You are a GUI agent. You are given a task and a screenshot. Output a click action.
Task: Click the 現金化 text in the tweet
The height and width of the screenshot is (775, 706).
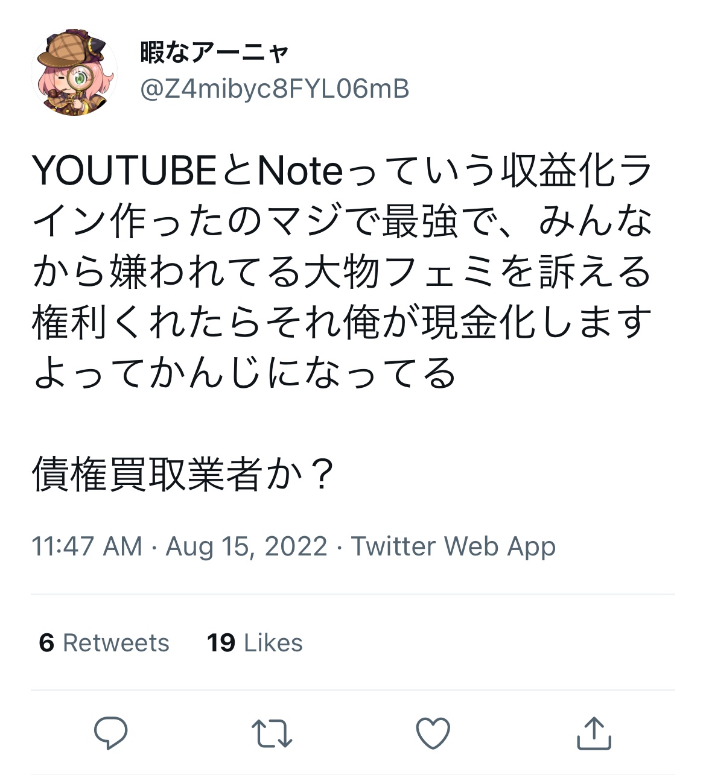[478, 323]
